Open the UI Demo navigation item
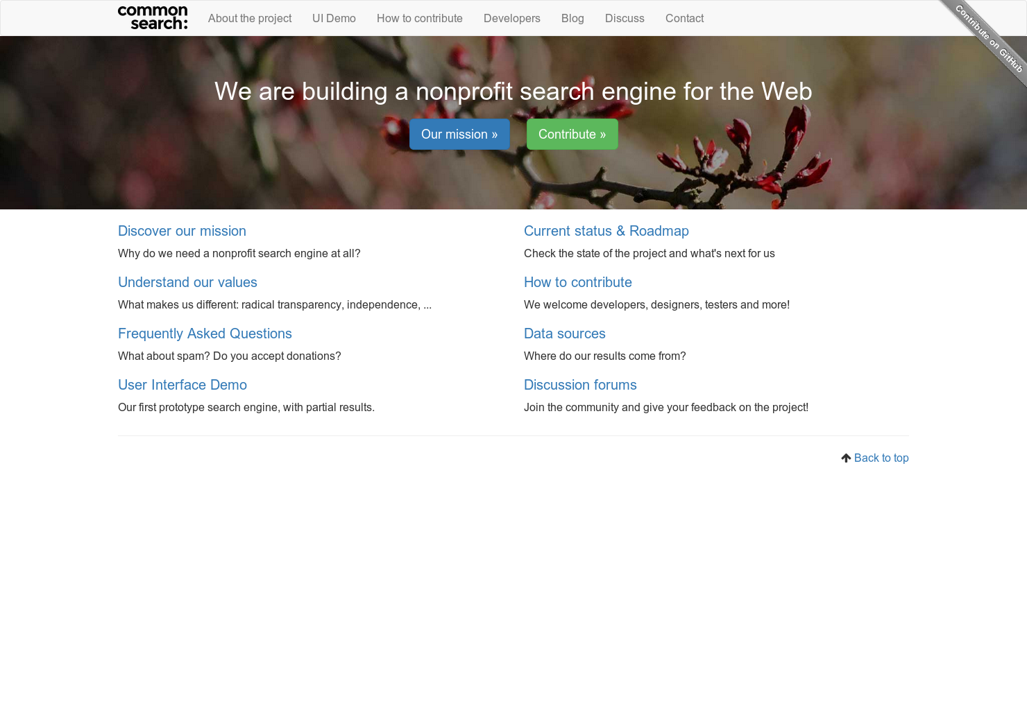This screenshot has height=719, width=1027. [334, 18]
